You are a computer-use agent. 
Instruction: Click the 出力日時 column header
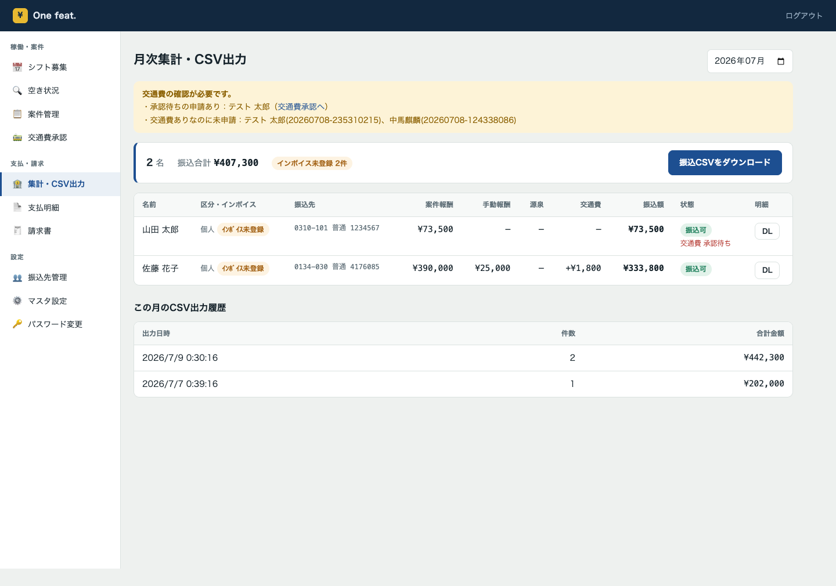[x=156, y=334]
